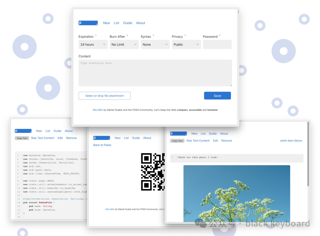Click Select or drop file attachment
320x236 pixels.
point(104,96)
